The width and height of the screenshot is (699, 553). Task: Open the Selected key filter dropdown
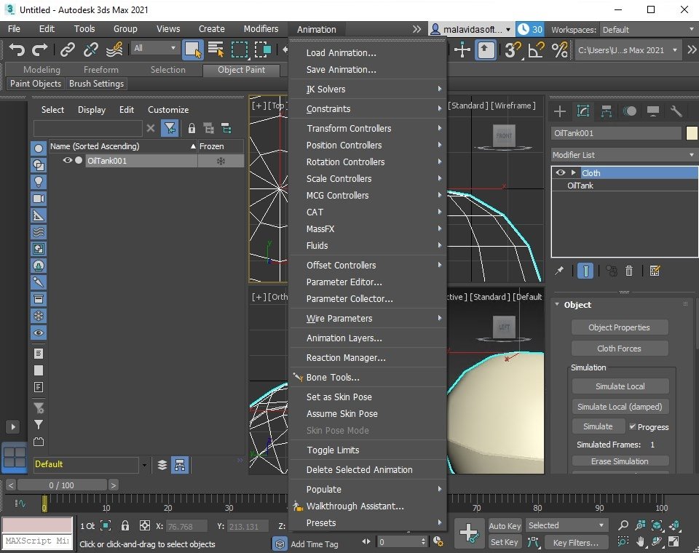[566, 525]
